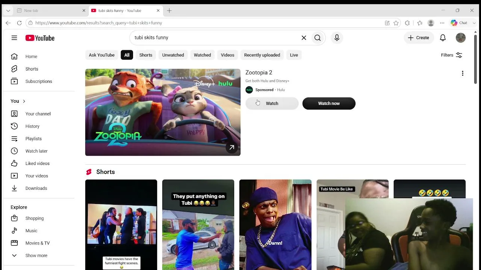This screenshot has width=481, height=270.
Task: Open the Zootopia 2 ad thumbnail
Action: pyautogui.click(x=163, y=112)
